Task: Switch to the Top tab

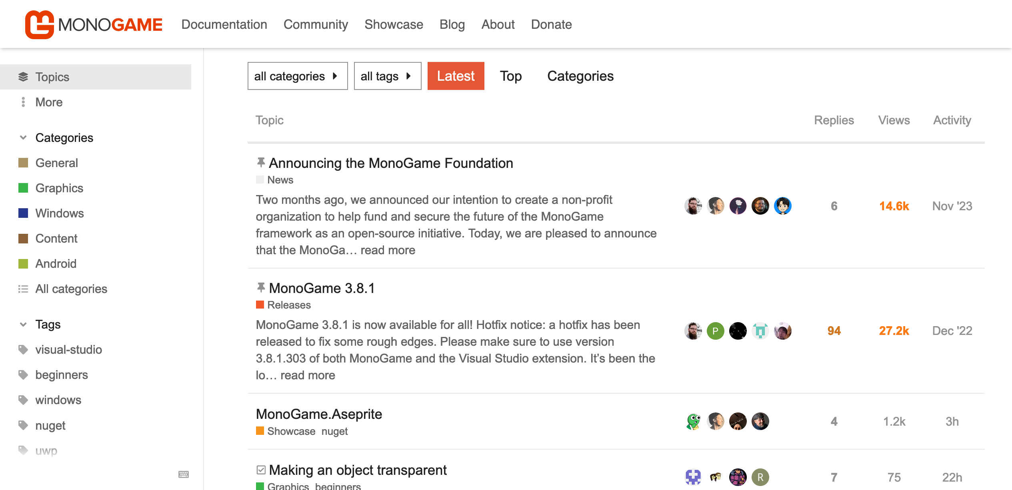Action: 511,76
